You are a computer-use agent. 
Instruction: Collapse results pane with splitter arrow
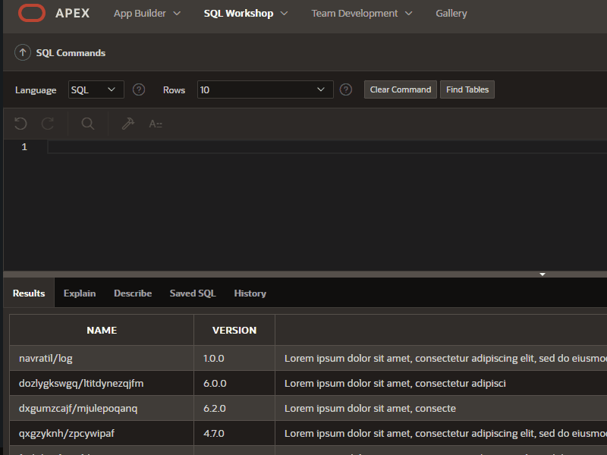[x=543, y=275]
